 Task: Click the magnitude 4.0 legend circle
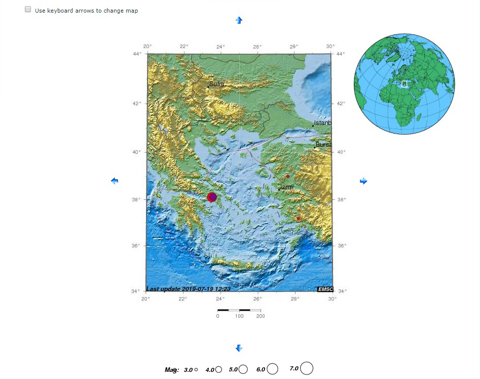click(x=218, y=370)
